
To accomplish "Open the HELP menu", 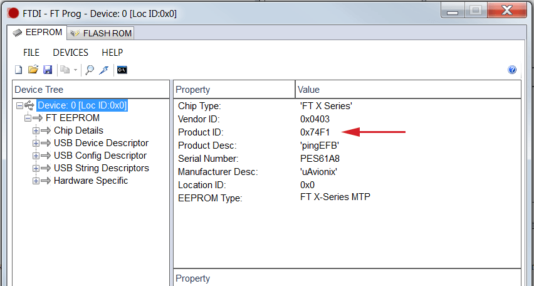I will tap(112, 53).
